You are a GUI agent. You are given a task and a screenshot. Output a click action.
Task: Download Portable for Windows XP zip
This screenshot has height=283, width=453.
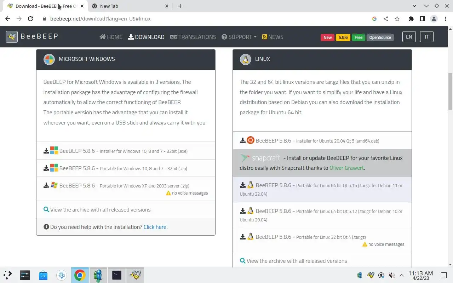(126, 189)
